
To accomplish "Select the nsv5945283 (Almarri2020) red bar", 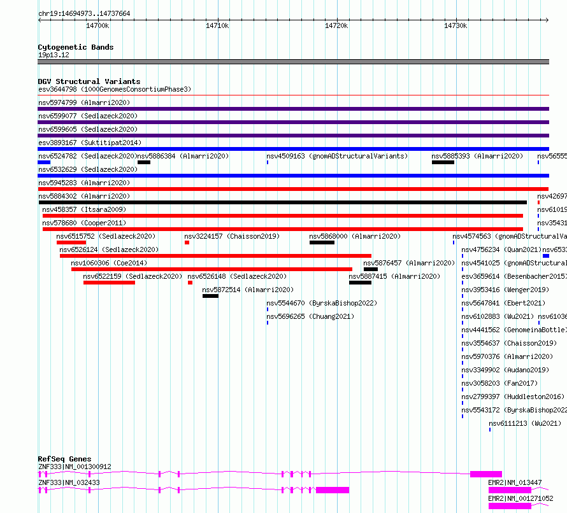I will [x=293, y=189].
